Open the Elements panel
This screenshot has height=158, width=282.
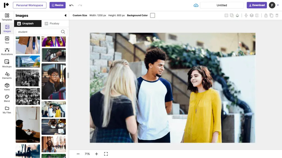point(7,75)
